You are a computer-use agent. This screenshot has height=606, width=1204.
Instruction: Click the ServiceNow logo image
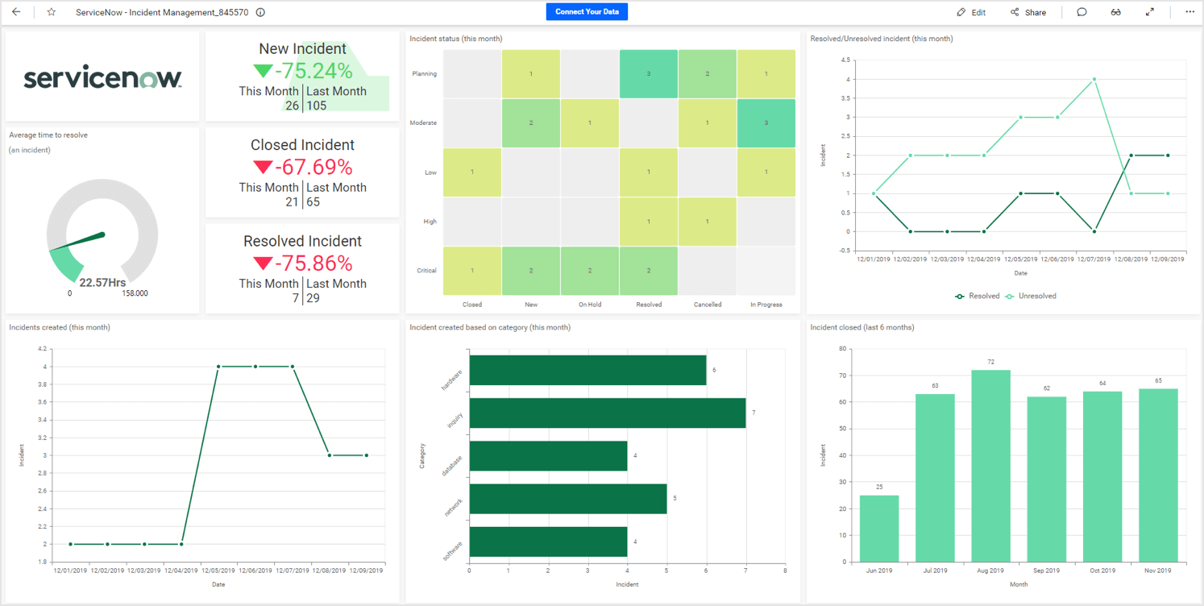click(102, 77)
